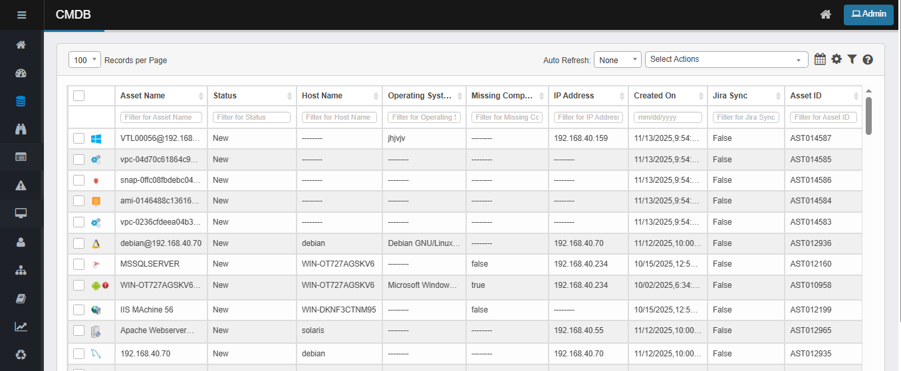Select the checkbox for MSSQLSERVER row

click(79, 264)
